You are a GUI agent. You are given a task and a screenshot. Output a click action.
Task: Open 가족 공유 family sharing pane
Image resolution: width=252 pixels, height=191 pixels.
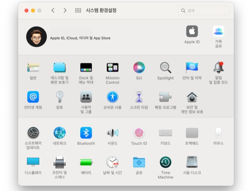[219, 31]
